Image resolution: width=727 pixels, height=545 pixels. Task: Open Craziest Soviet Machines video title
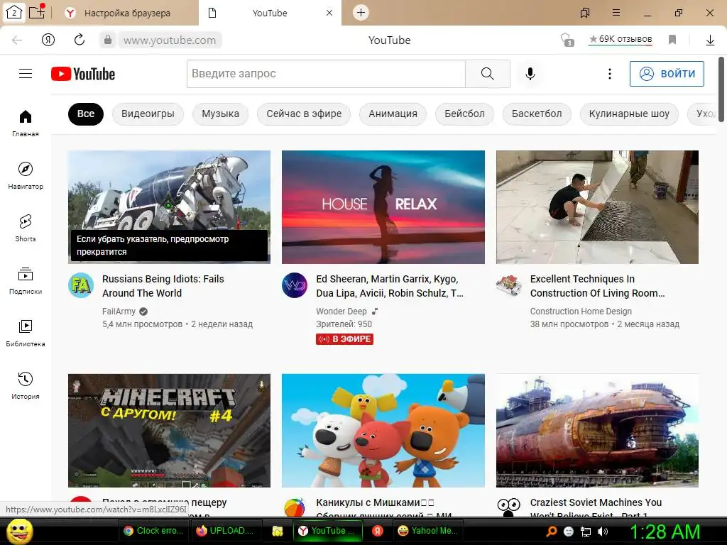[x=596, y=508]
